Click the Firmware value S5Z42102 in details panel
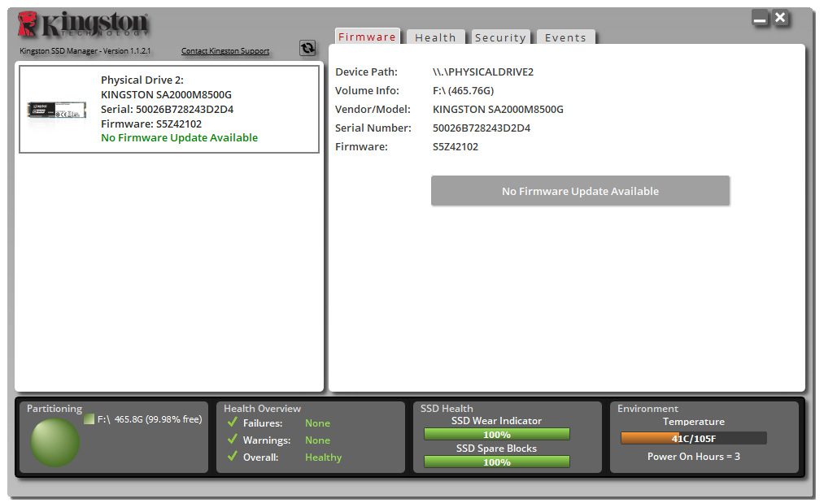 click(455, 147)
